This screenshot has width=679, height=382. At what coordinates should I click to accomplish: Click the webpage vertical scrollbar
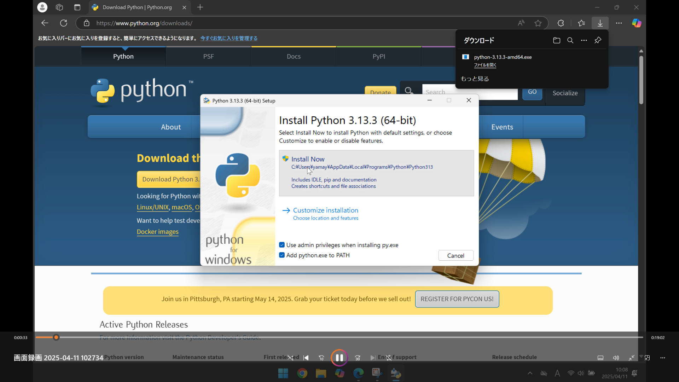[641, 80]
